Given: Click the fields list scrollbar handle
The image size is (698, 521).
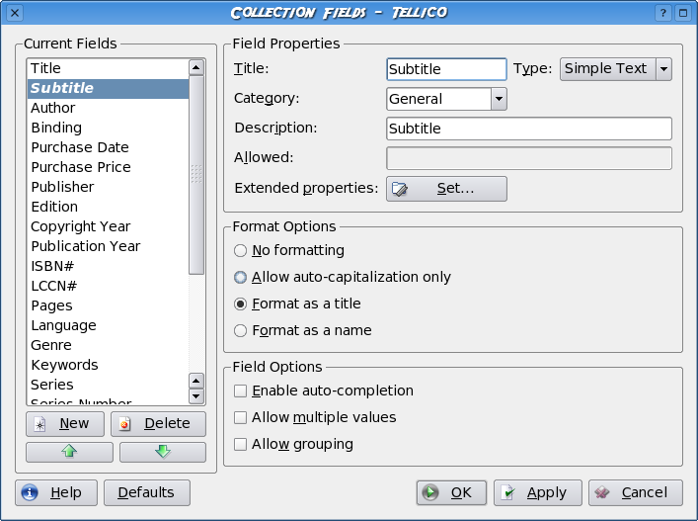Looking at the screenshot, I should tap(196, 175).
